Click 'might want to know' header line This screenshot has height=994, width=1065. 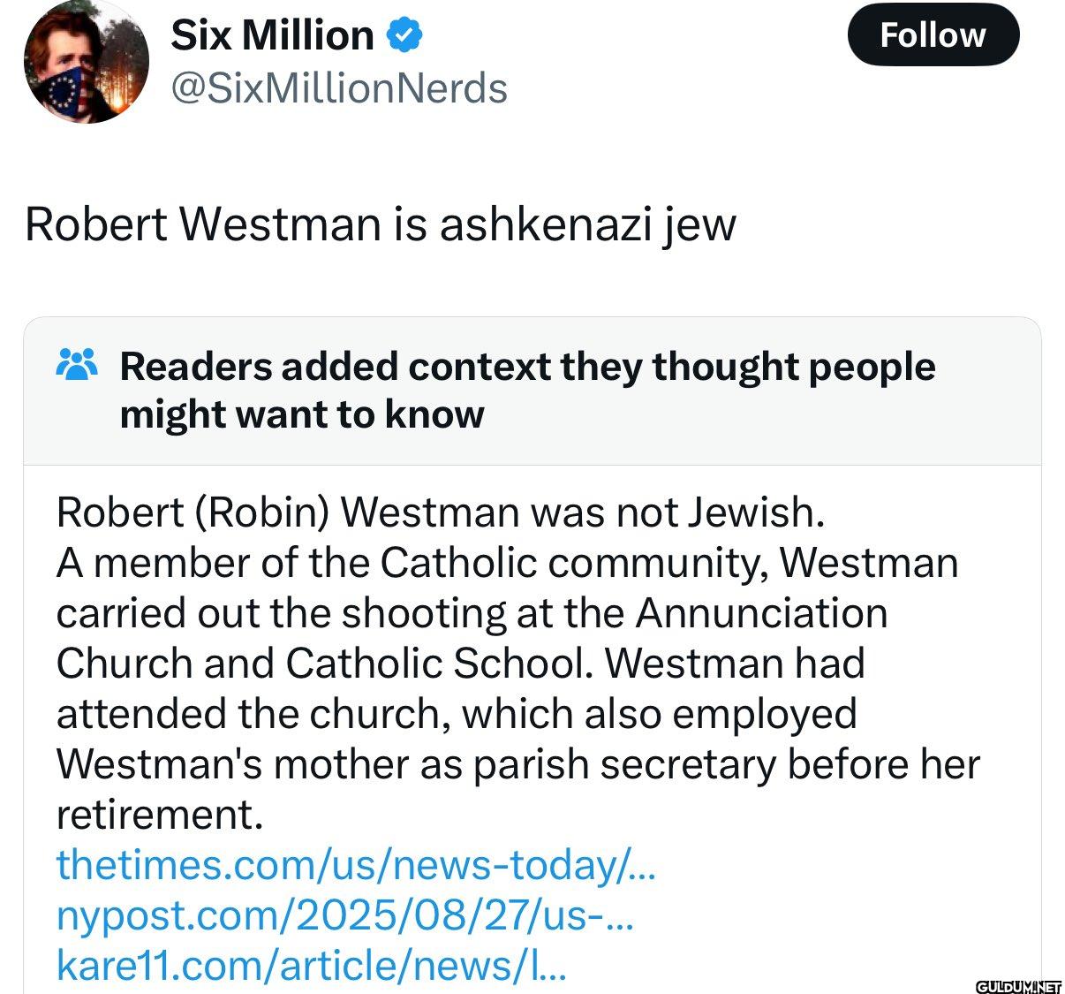click(302, 414)
